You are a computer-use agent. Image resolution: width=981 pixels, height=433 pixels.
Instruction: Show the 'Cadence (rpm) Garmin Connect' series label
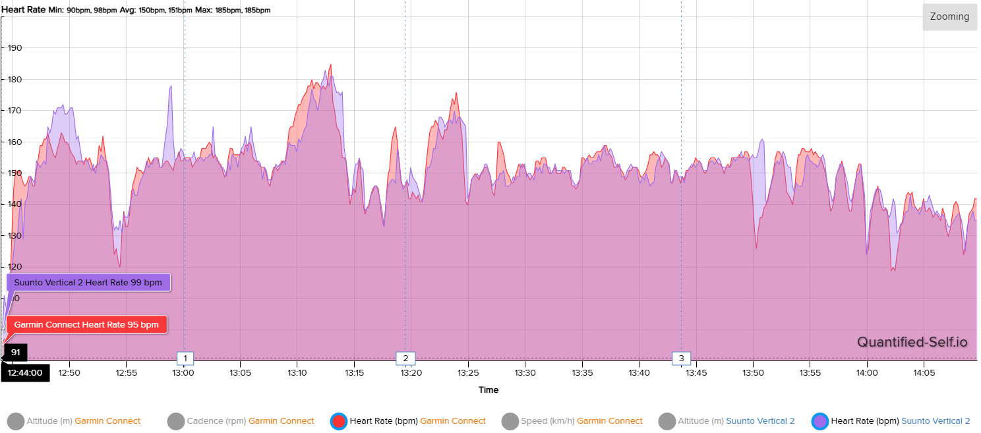point(250,421)
